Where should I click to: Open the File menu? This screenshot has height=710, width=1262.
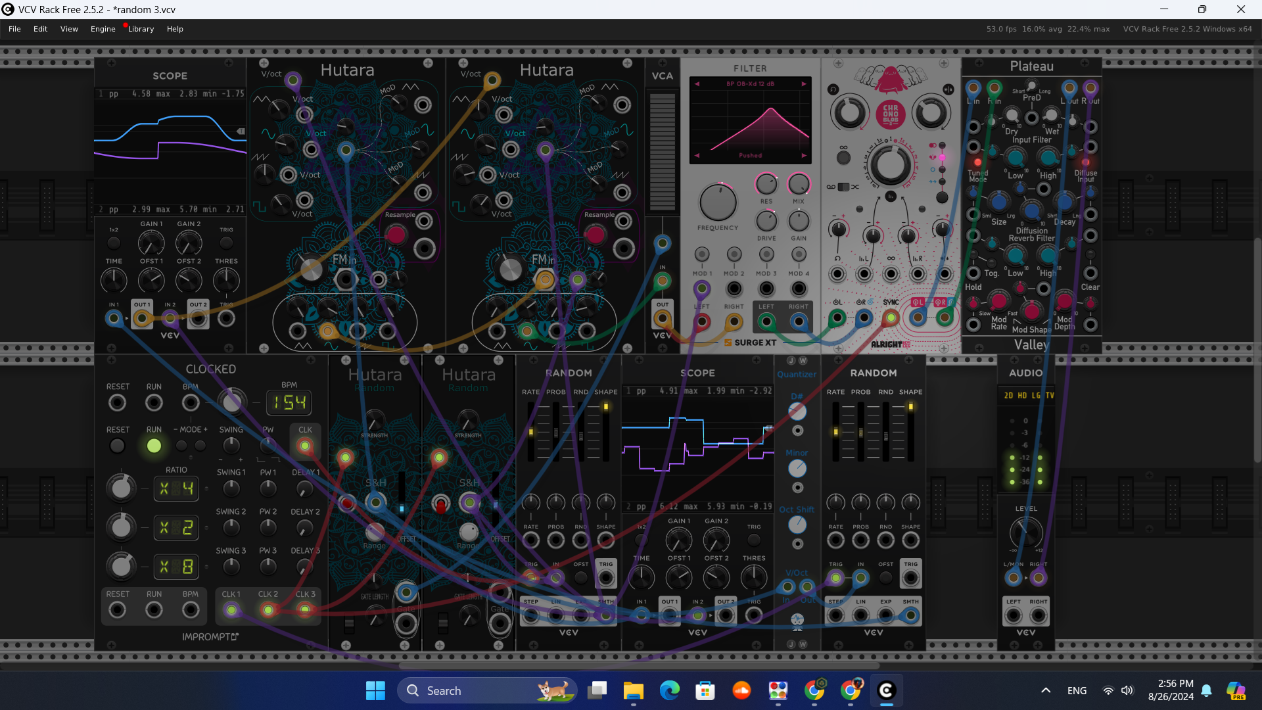[14, 29]
